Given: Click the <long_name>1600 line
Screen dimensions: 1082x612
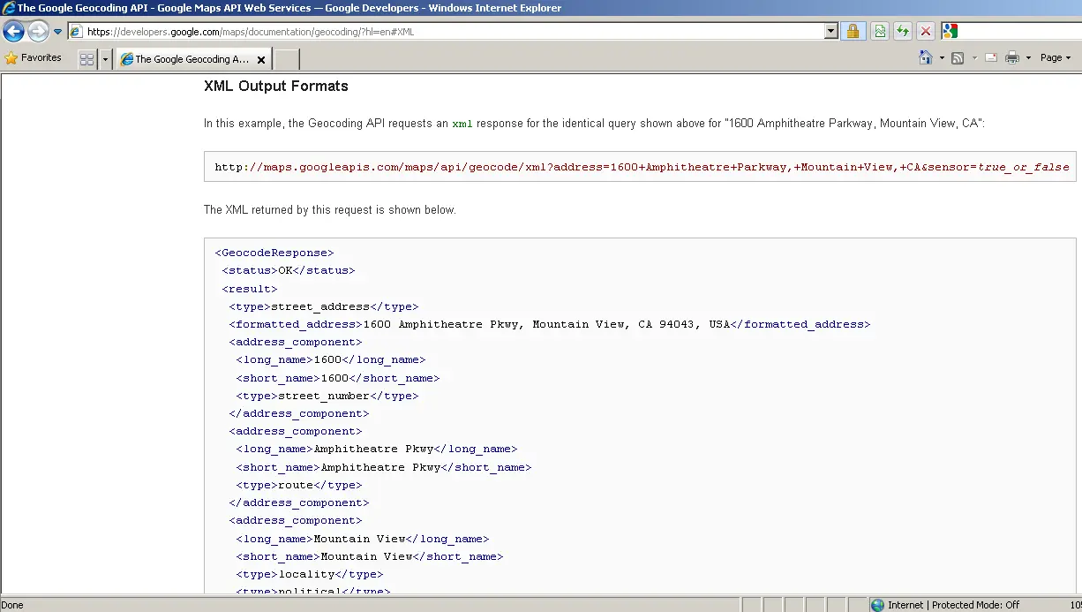Looking at the screenshot, I should tap(331, 359).
